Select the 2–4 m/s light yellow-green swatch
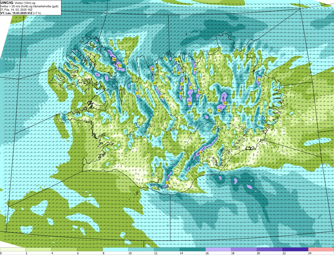Image resolution: width=334 pixels, height=255 pixels. pyautogui.click(x=39, y=249)
